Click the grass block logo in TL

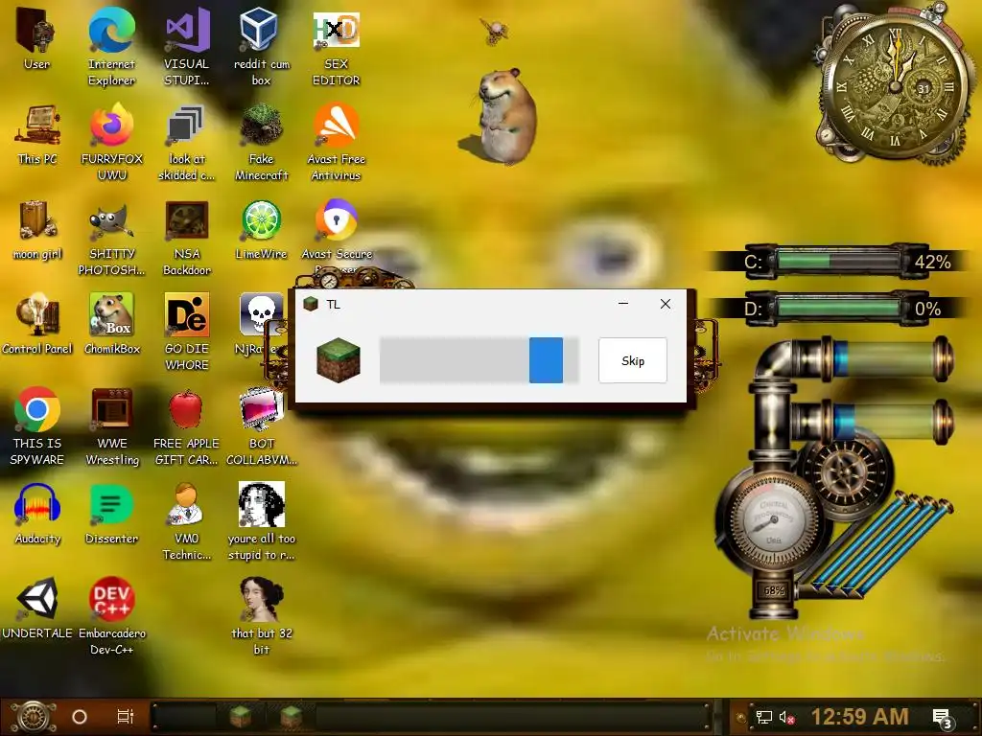point(339,360)
